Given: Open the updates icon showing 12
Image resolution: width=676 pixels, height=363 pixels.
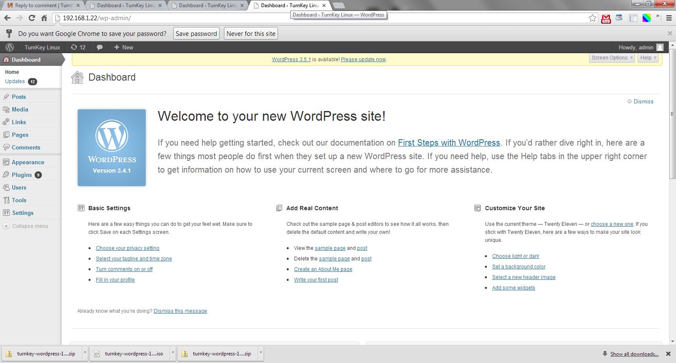Looking at the screenshot, I should 78,47.
